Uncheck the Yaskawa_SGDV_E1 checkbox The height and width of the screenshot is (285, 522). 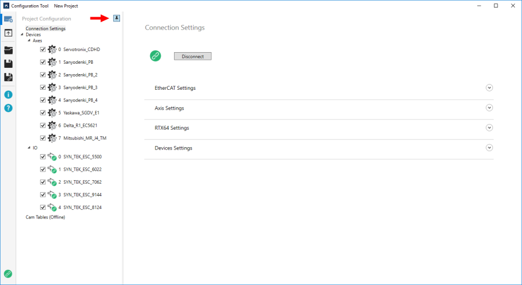42,112
